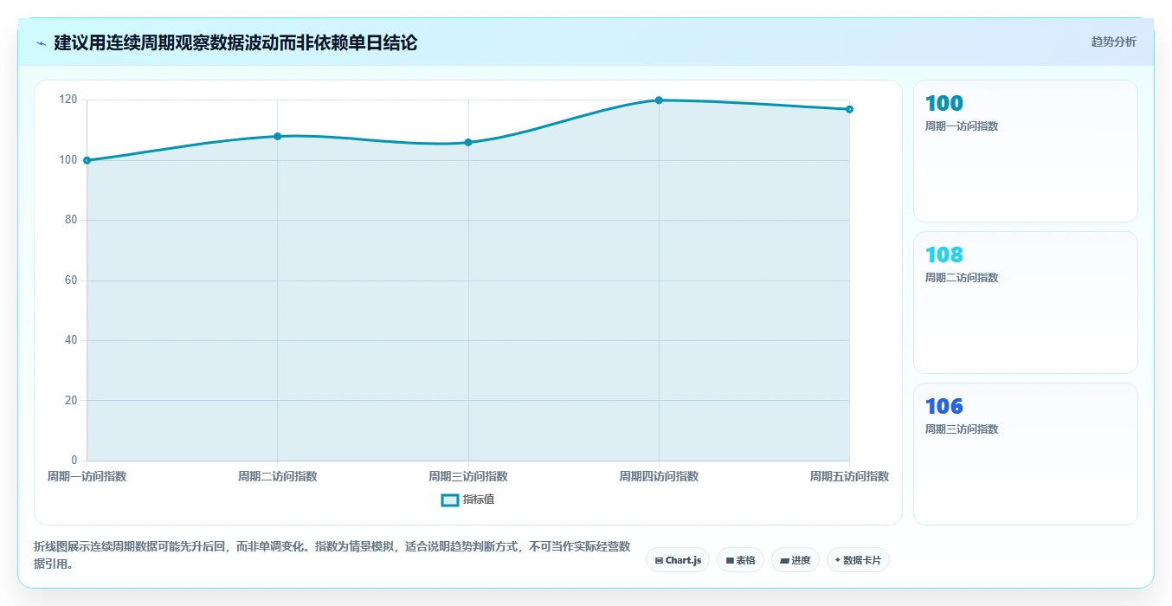Click the x-axis label 周期三访问指数
The image size is (1172, 606).
tap(468, 476)
